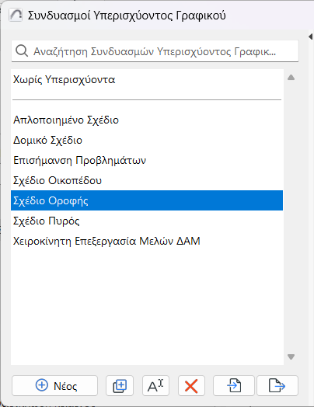Click the Νέος button
The image size is (314, 407).
point(55,385)
